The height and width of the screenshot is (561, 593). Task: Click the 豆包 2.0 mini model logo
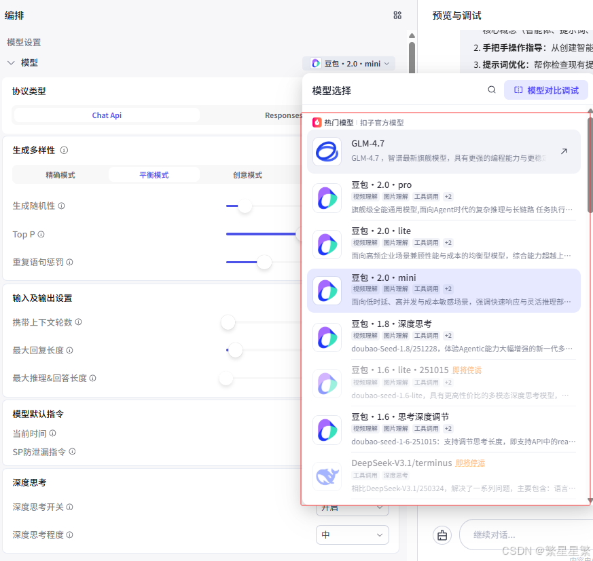tap(327, 291)
